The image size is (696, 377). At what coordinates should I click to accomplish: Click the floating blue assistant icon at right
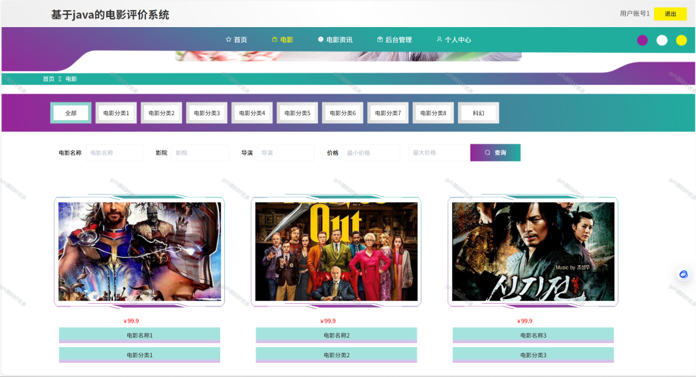(684, 274)
